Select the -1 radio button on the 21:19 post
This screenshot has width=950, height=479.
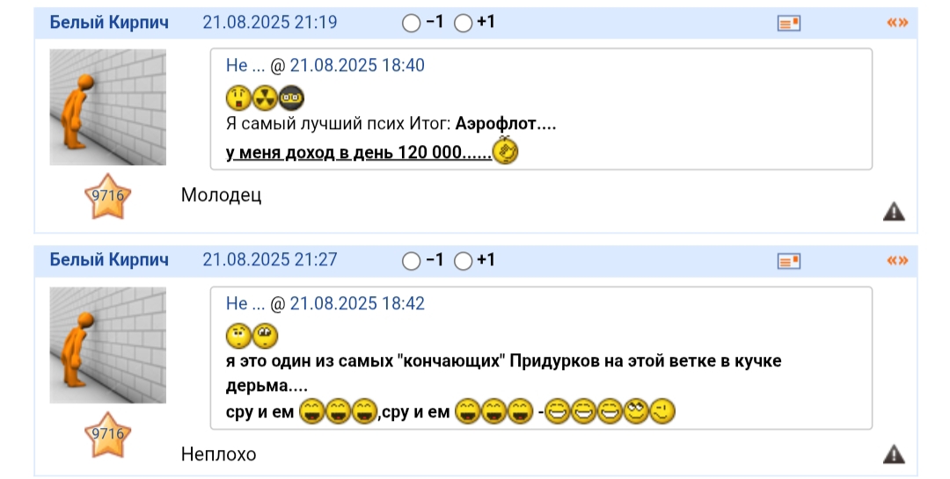[x=411, y=24]
